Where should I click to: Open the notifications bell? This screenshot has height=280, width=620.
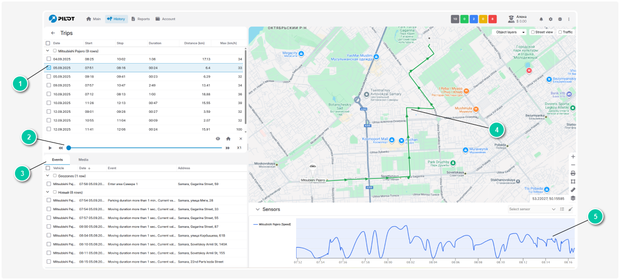click(x=541, y=19)
